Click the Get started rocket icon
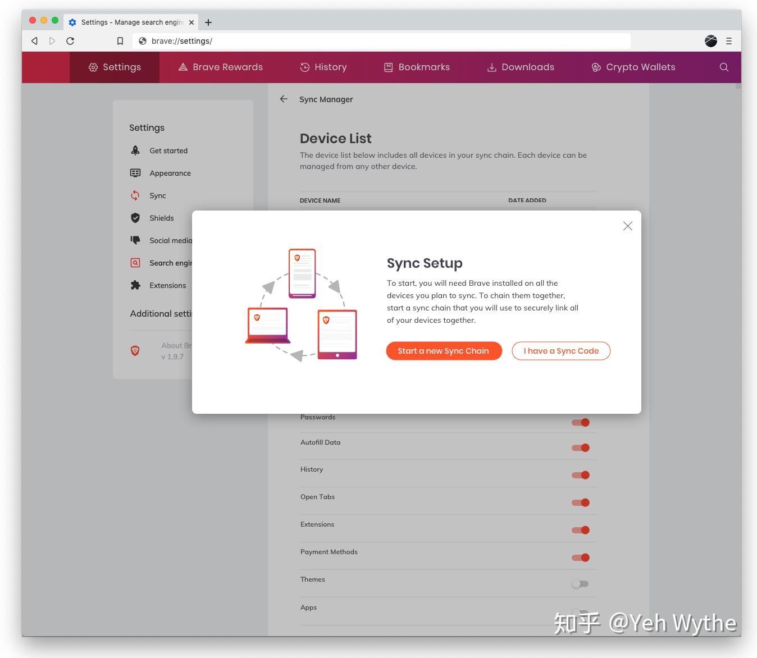This screenshot has width=757, height=658. click(x=135, y=150)
